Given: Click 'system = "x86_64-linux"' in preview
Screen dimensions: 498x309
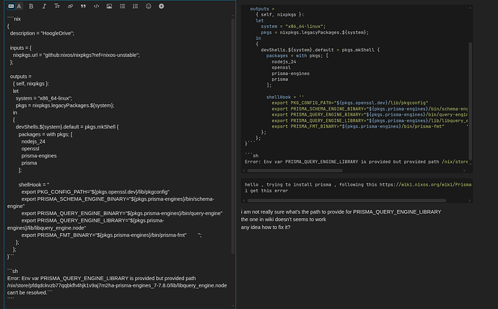Looking at the screenshot, I should click(x=293, y=27).
